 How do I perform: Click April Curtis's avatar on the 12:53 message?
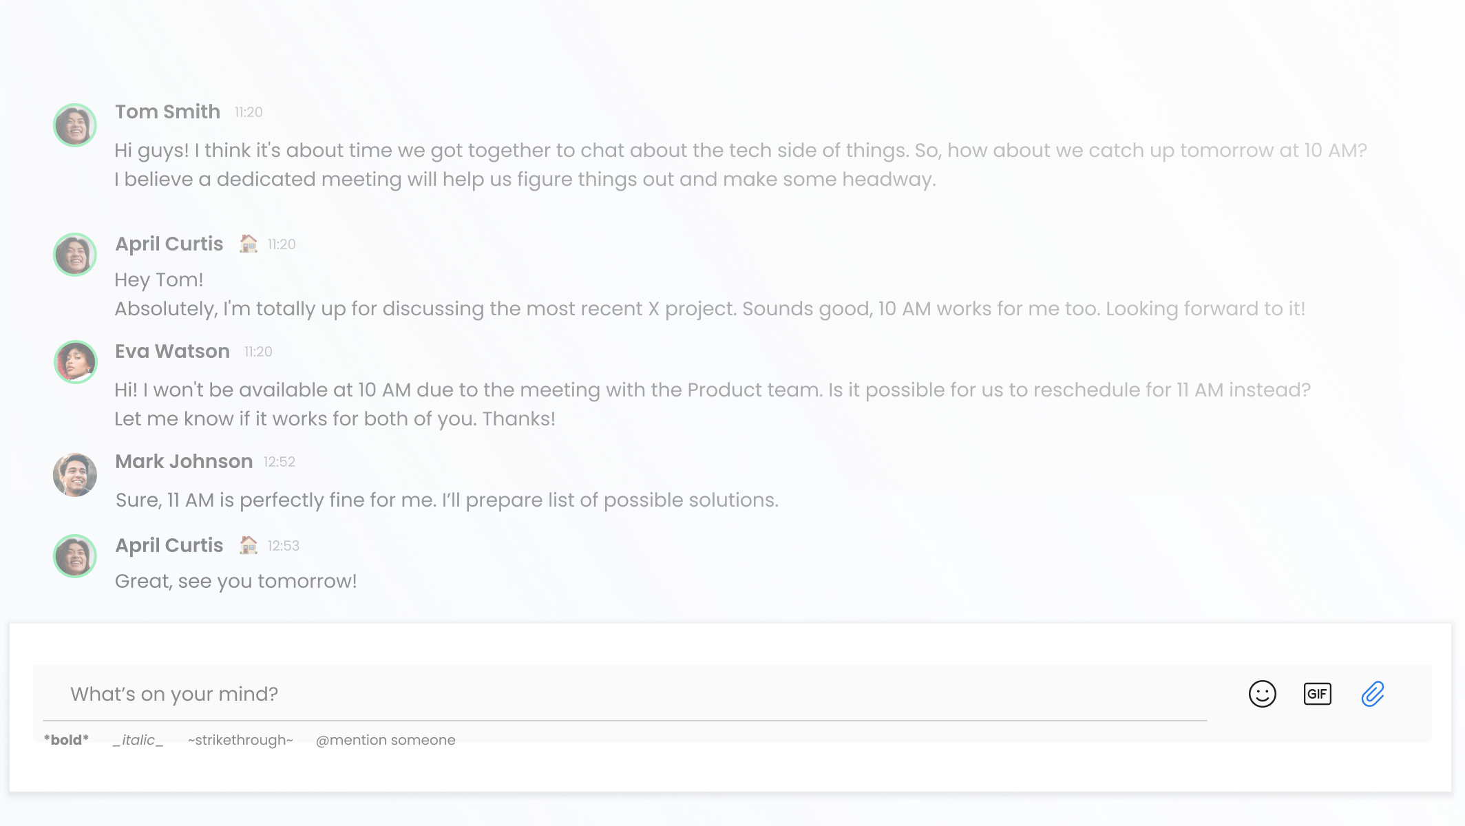[x=75, y=556]
